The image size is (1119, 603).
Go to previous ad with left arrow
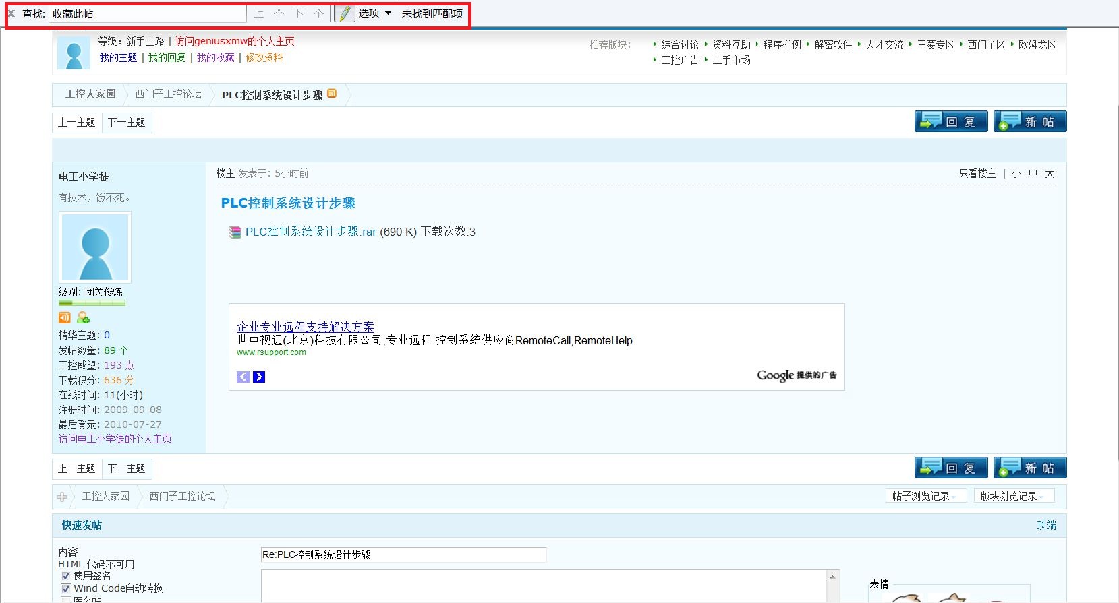tap(243, 377)
